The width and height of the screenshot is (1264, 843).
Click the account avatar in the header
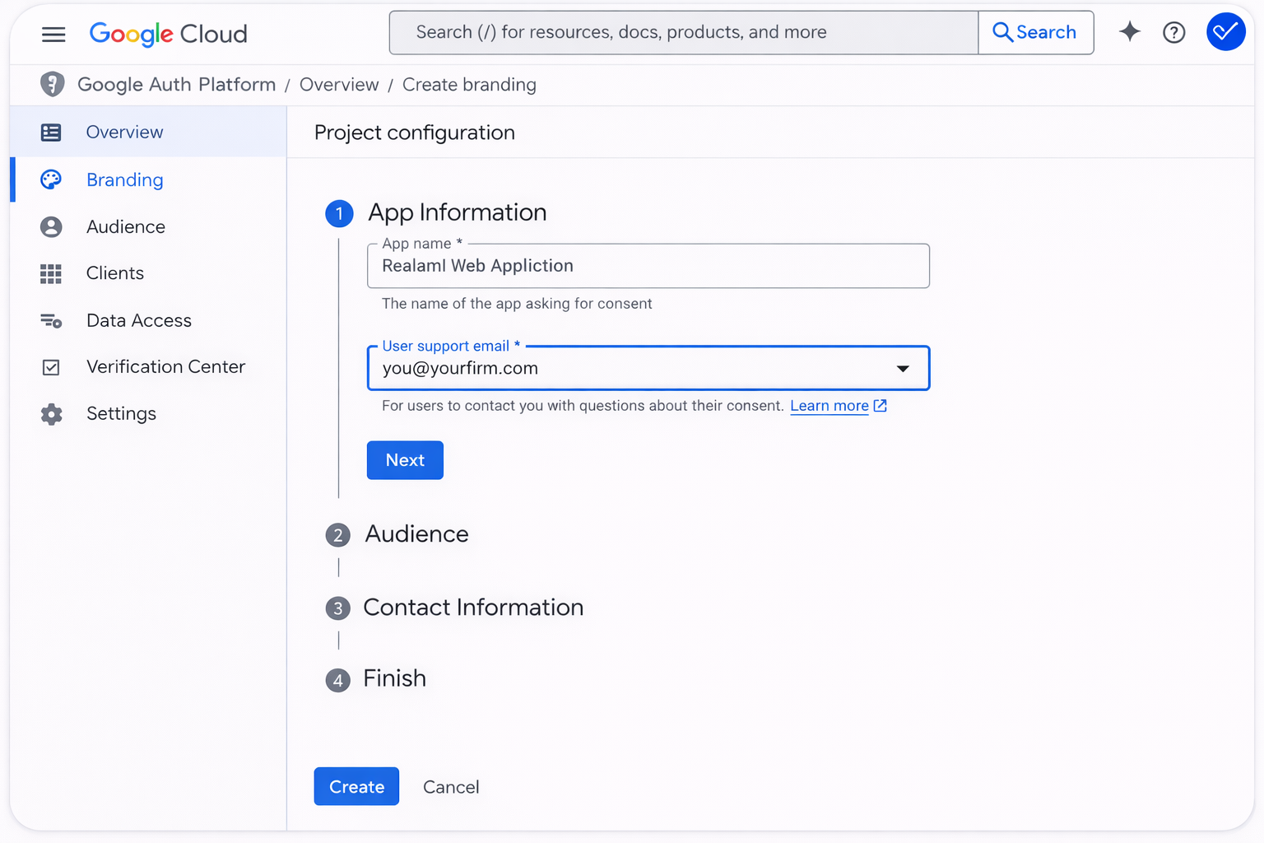tap(1224, 32)
